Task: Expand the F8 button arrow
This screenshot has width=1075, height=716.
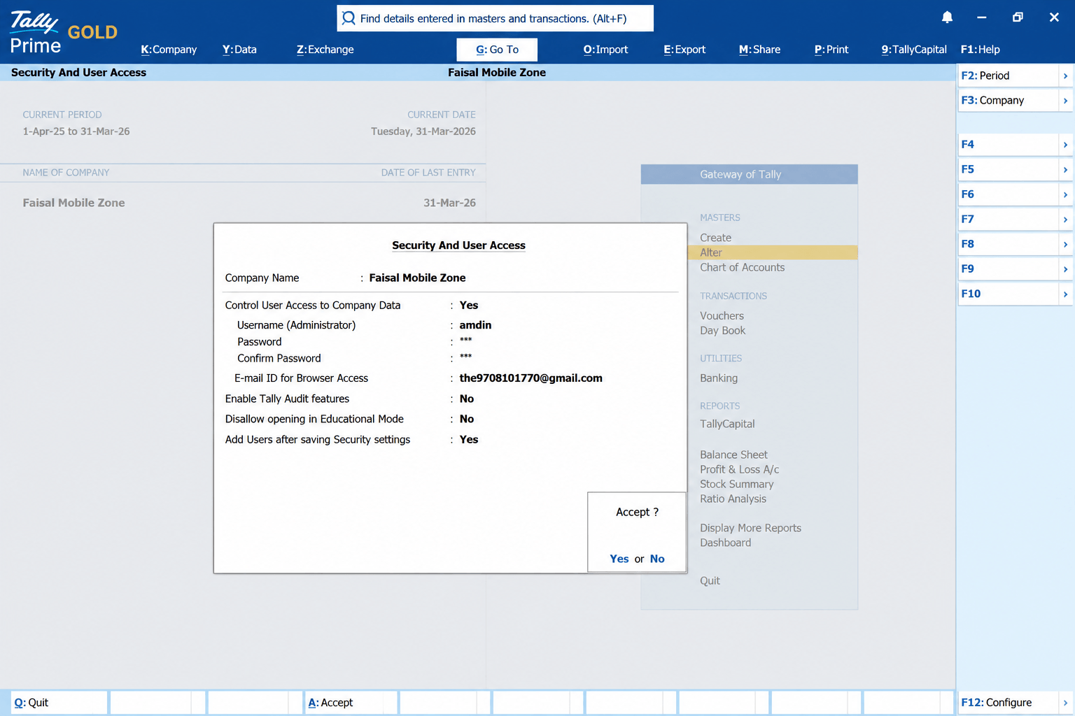Action: 1065,244
